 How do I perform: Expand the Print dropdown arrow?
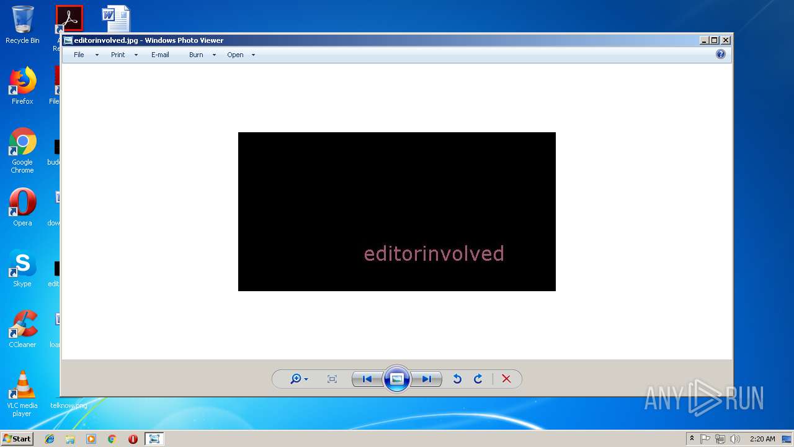[x=136, y=55]
